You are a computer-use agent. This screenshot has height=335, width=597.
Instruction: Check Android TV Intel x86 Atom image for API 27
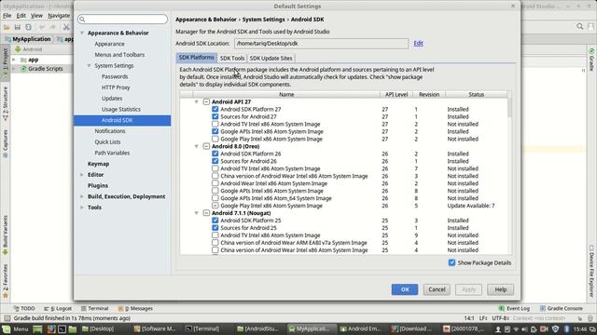click(215, 124)
